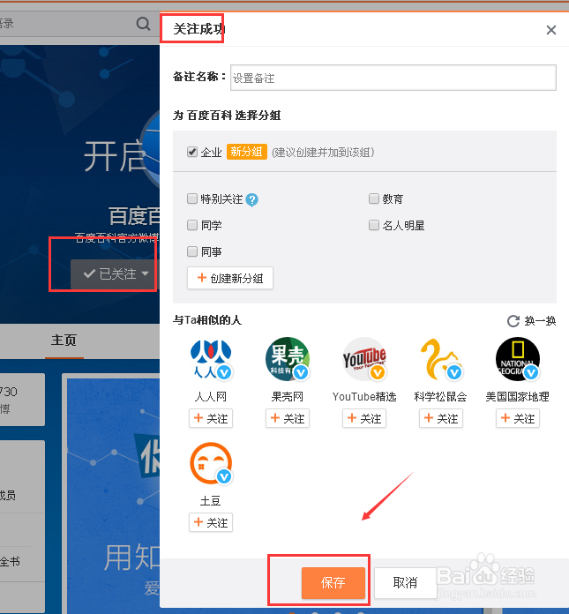Open 人人网 avatar
Viewport: 569px width, 614px height.
211,359
